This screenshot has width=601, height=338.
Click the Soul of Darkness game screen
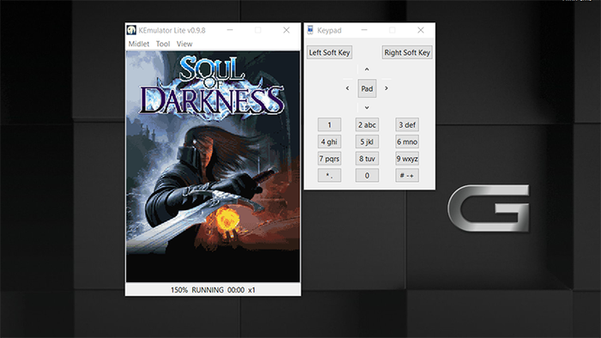[x=213, y=166]
